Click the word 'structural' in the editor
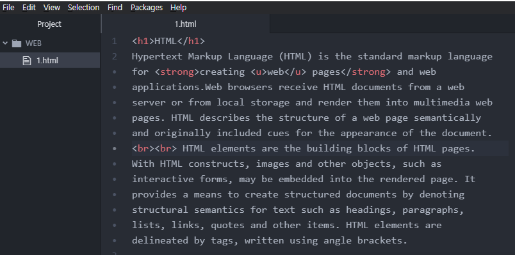515x255 pixels. pyautogui.click(x=160, y=210)
